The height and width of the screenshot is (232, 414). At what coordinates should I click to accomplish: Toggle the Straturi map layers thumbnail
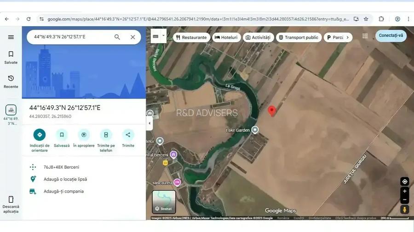click(164, 202)
